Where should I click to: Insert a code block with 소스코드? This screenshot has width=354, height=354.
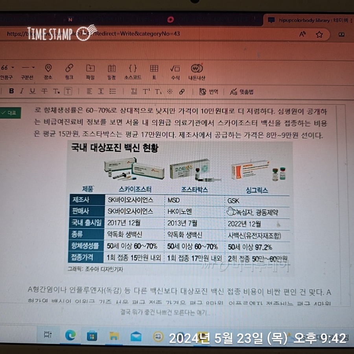point(133,72)
